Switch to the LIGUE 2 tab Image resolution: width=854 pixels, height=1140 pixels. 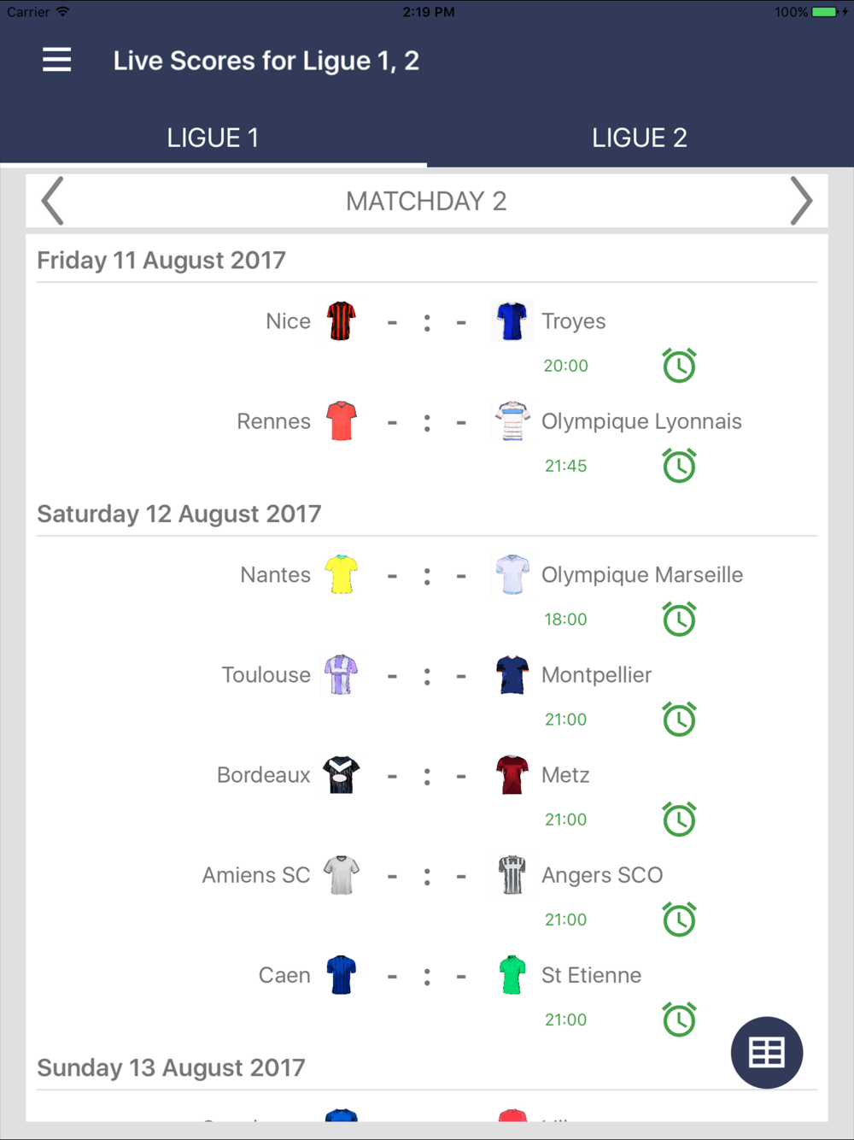pos(640,138)
